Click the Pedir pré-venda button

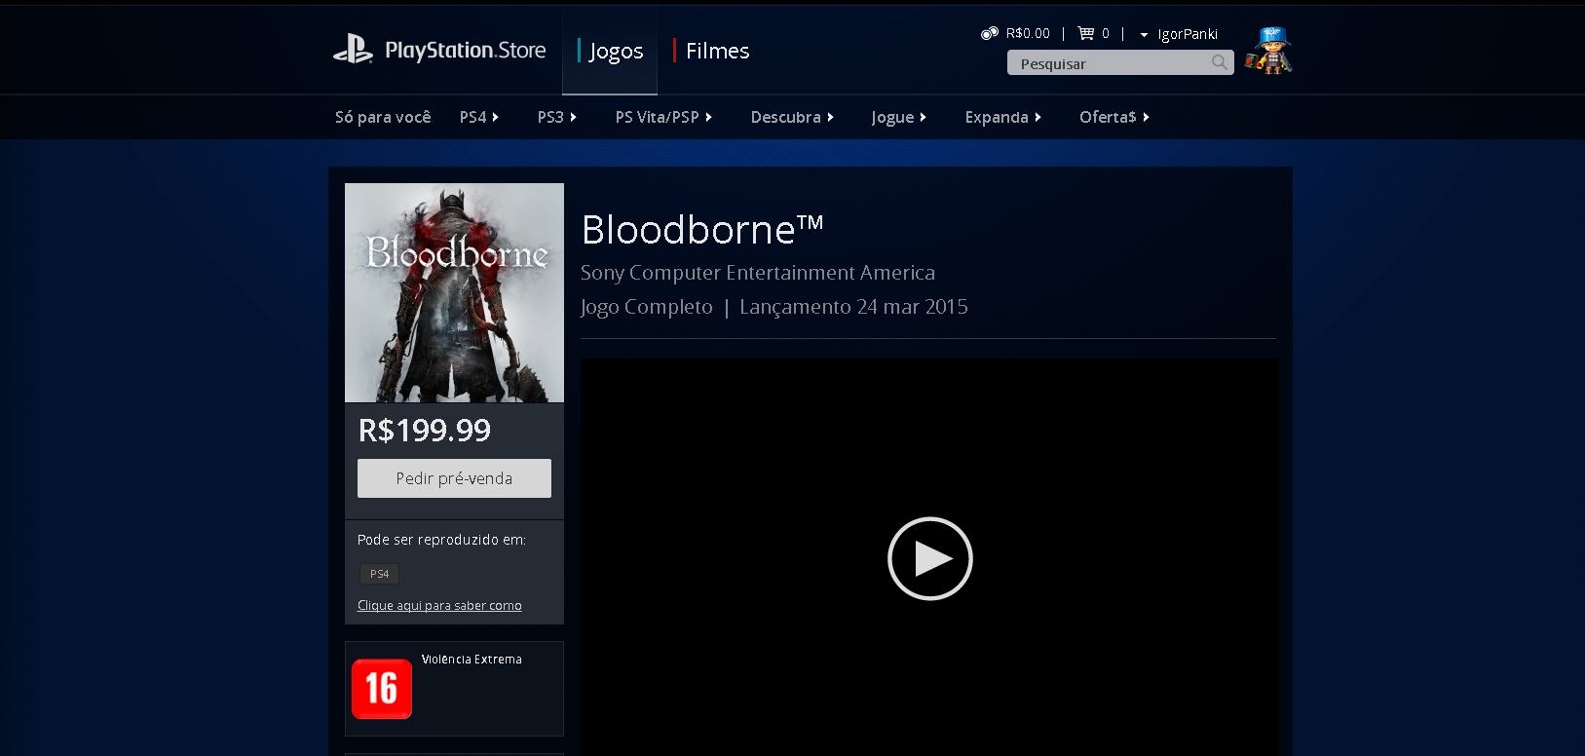(x=454, y=478)
